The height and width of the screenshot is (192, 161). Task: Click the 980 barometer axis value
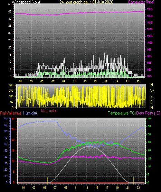[149, 70]
